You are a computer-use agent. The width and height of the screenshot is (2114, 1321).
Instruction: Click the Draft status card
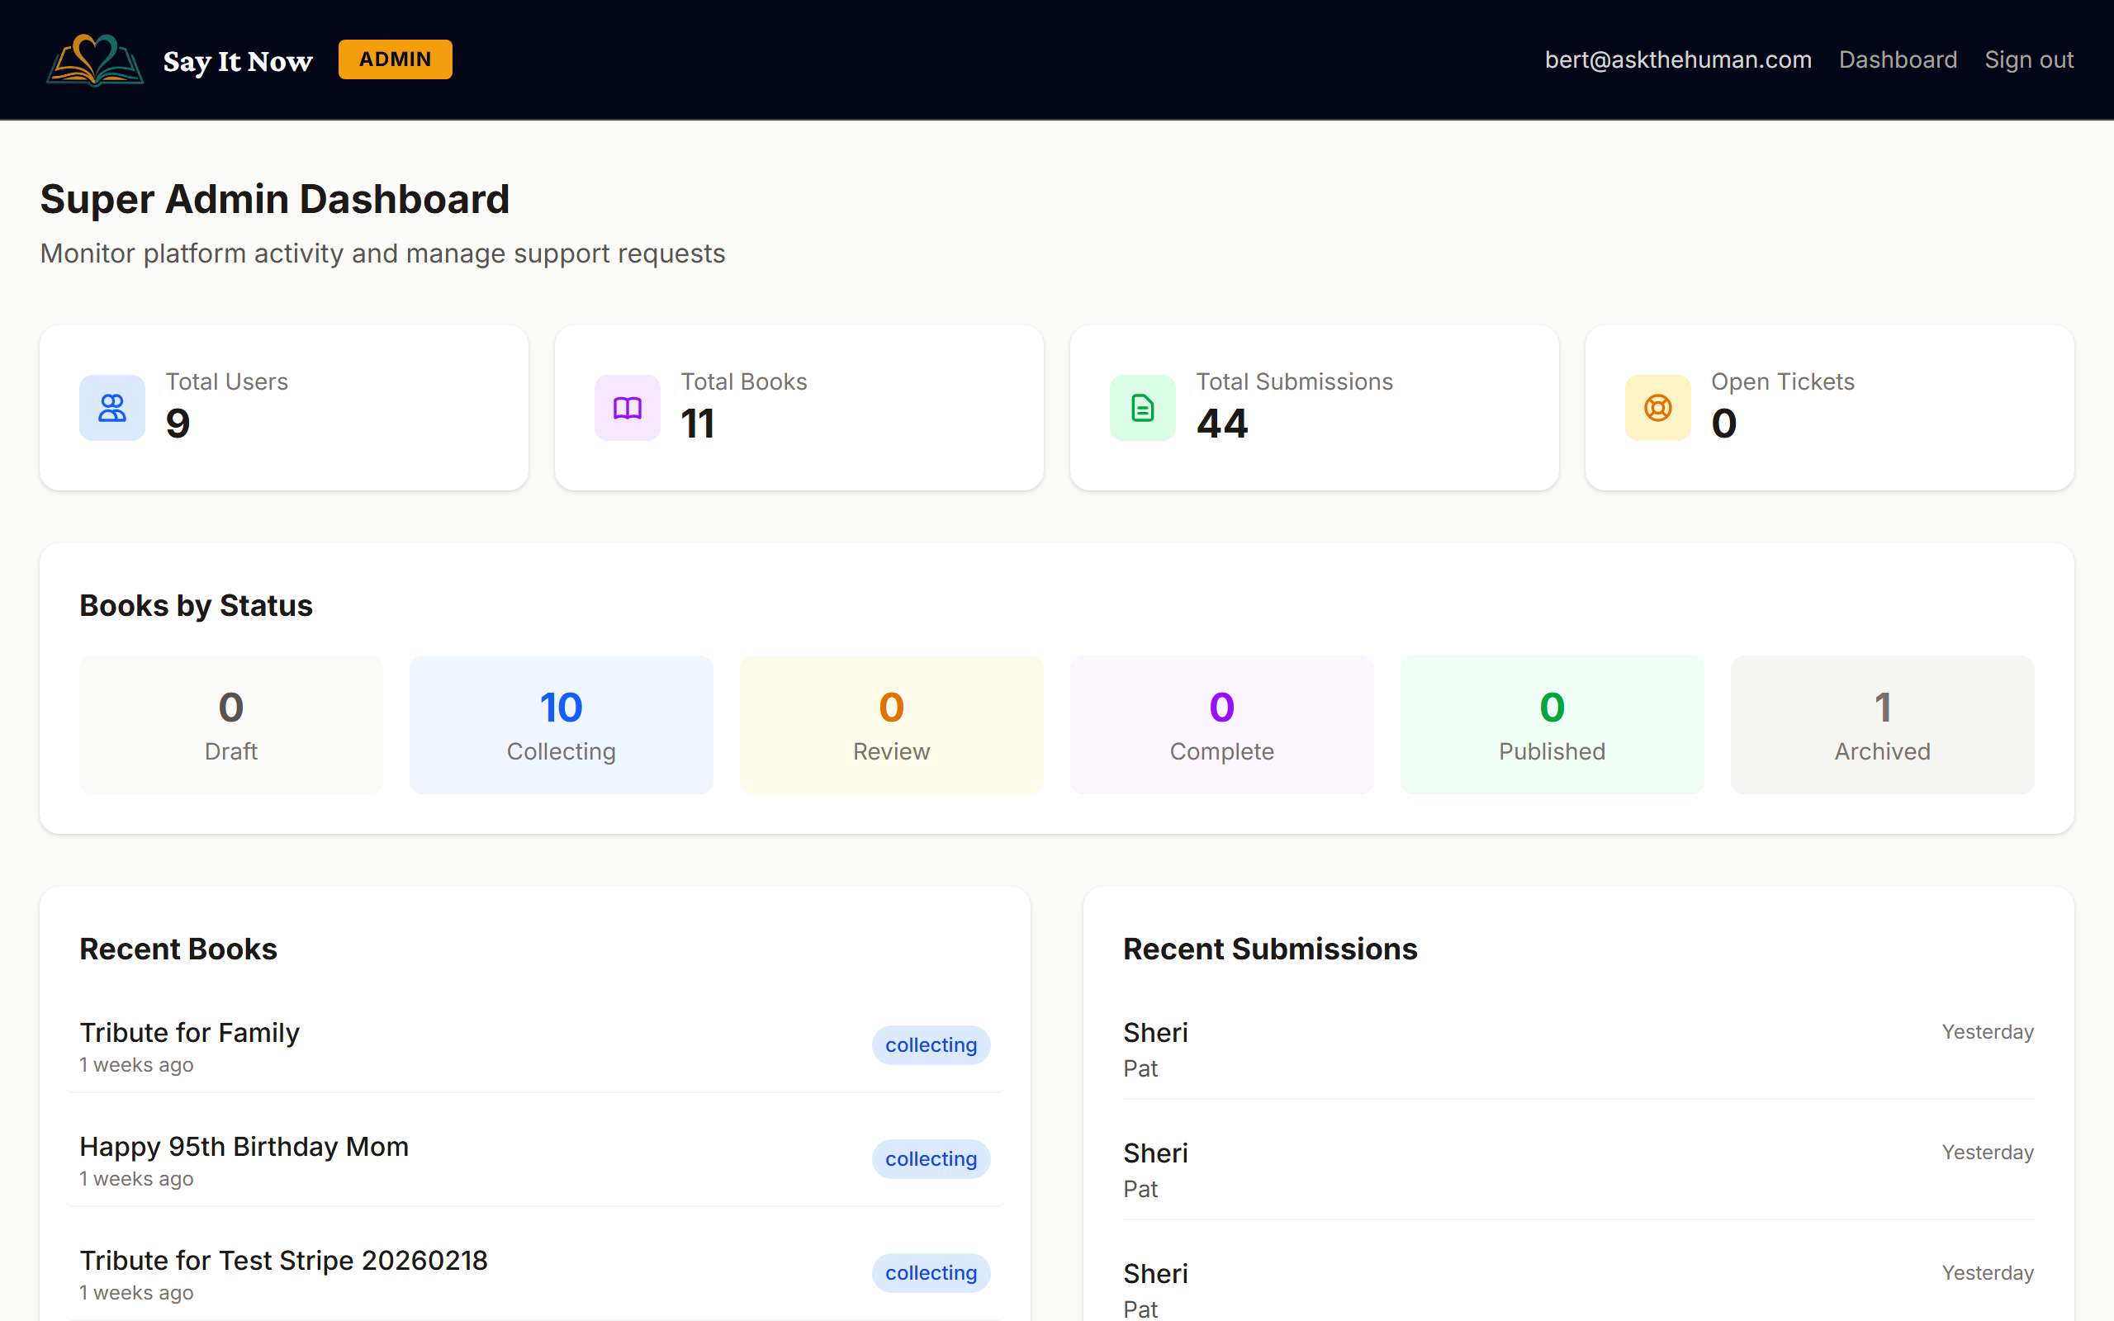click(230, 724)
